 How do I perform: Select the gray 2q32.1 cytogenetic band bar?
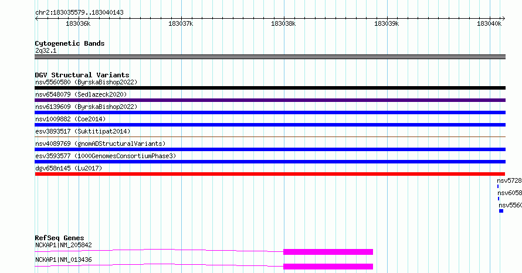270,57
